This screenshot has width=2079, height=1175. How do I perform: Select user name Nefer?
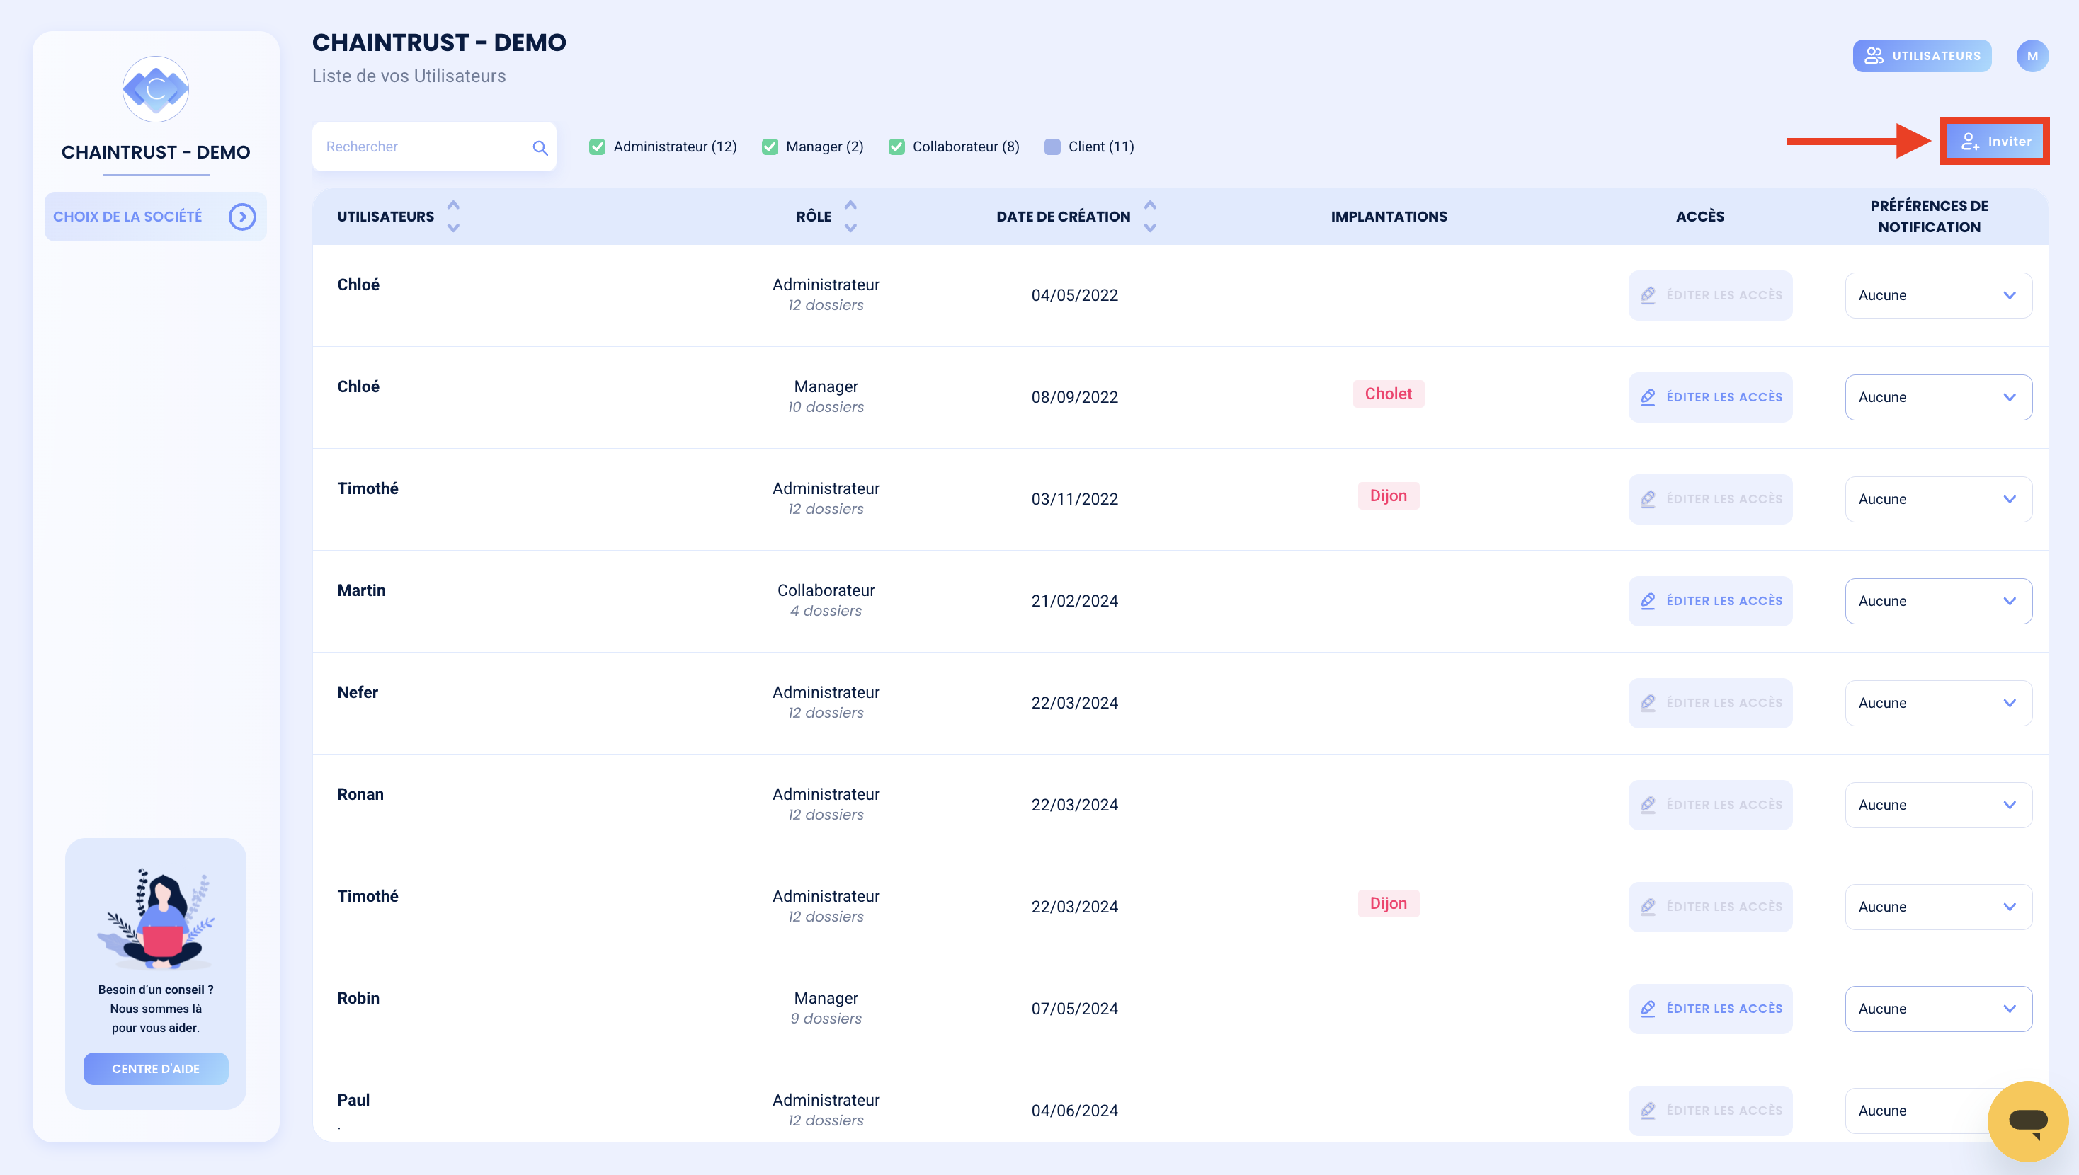[x=358, y=692]
